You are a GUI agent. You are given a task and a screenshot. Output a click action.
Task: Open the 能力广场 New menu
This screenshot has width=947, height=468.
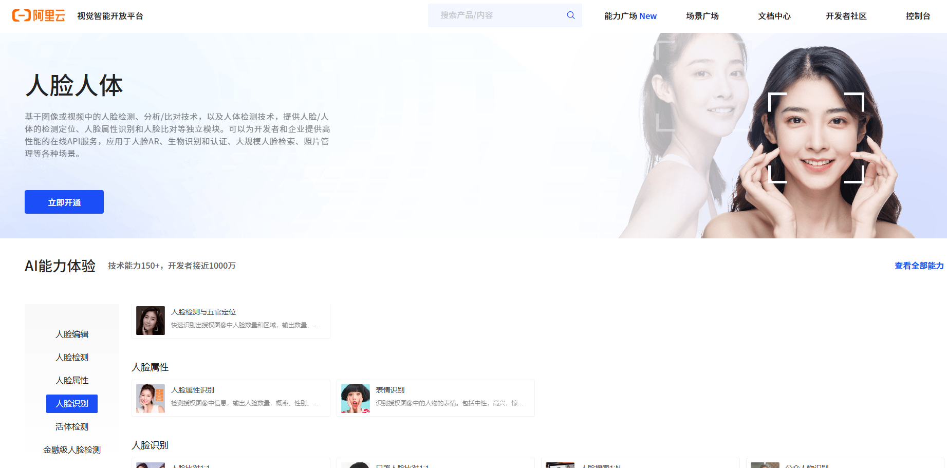click(630, 16)
